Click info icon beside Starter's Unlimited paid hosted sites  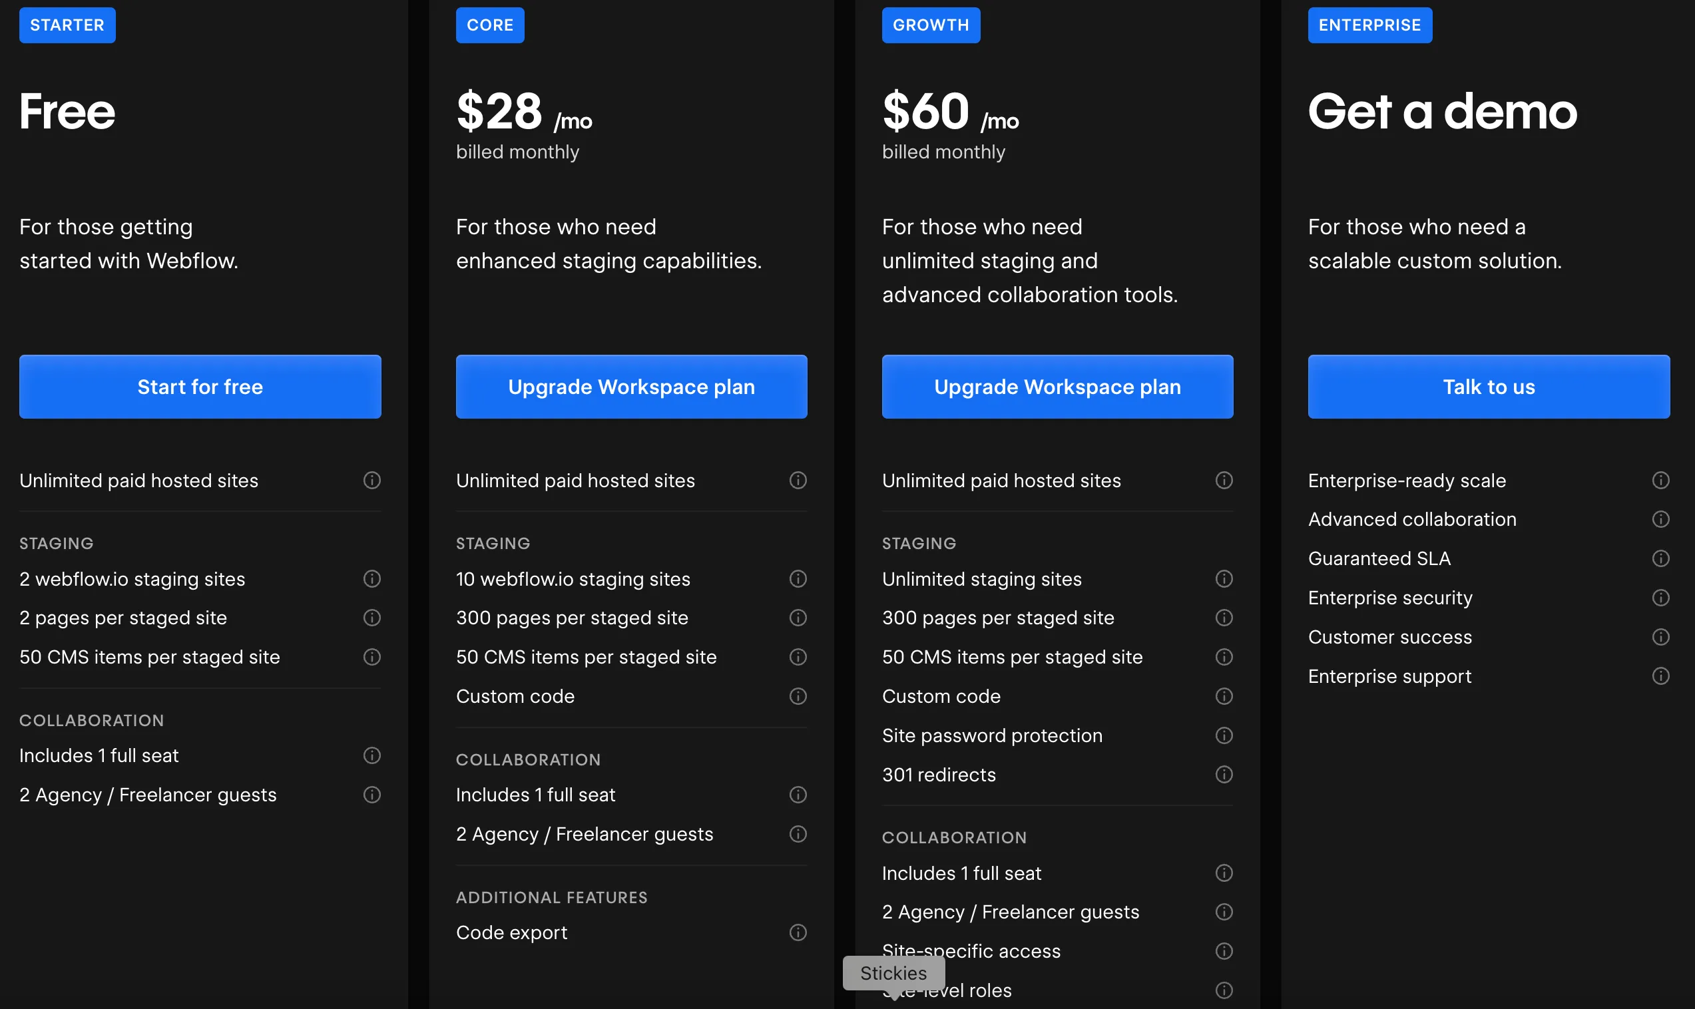click(372, 481)
